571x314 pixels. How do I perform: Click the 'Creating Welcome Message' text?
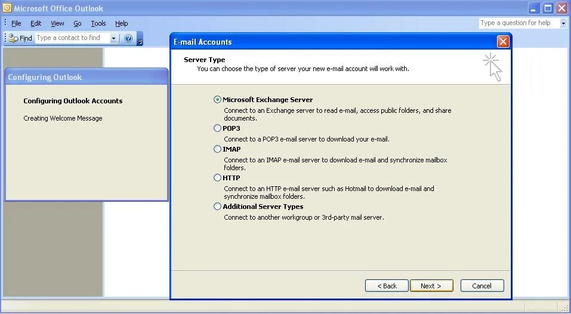(x=63, y=118)
